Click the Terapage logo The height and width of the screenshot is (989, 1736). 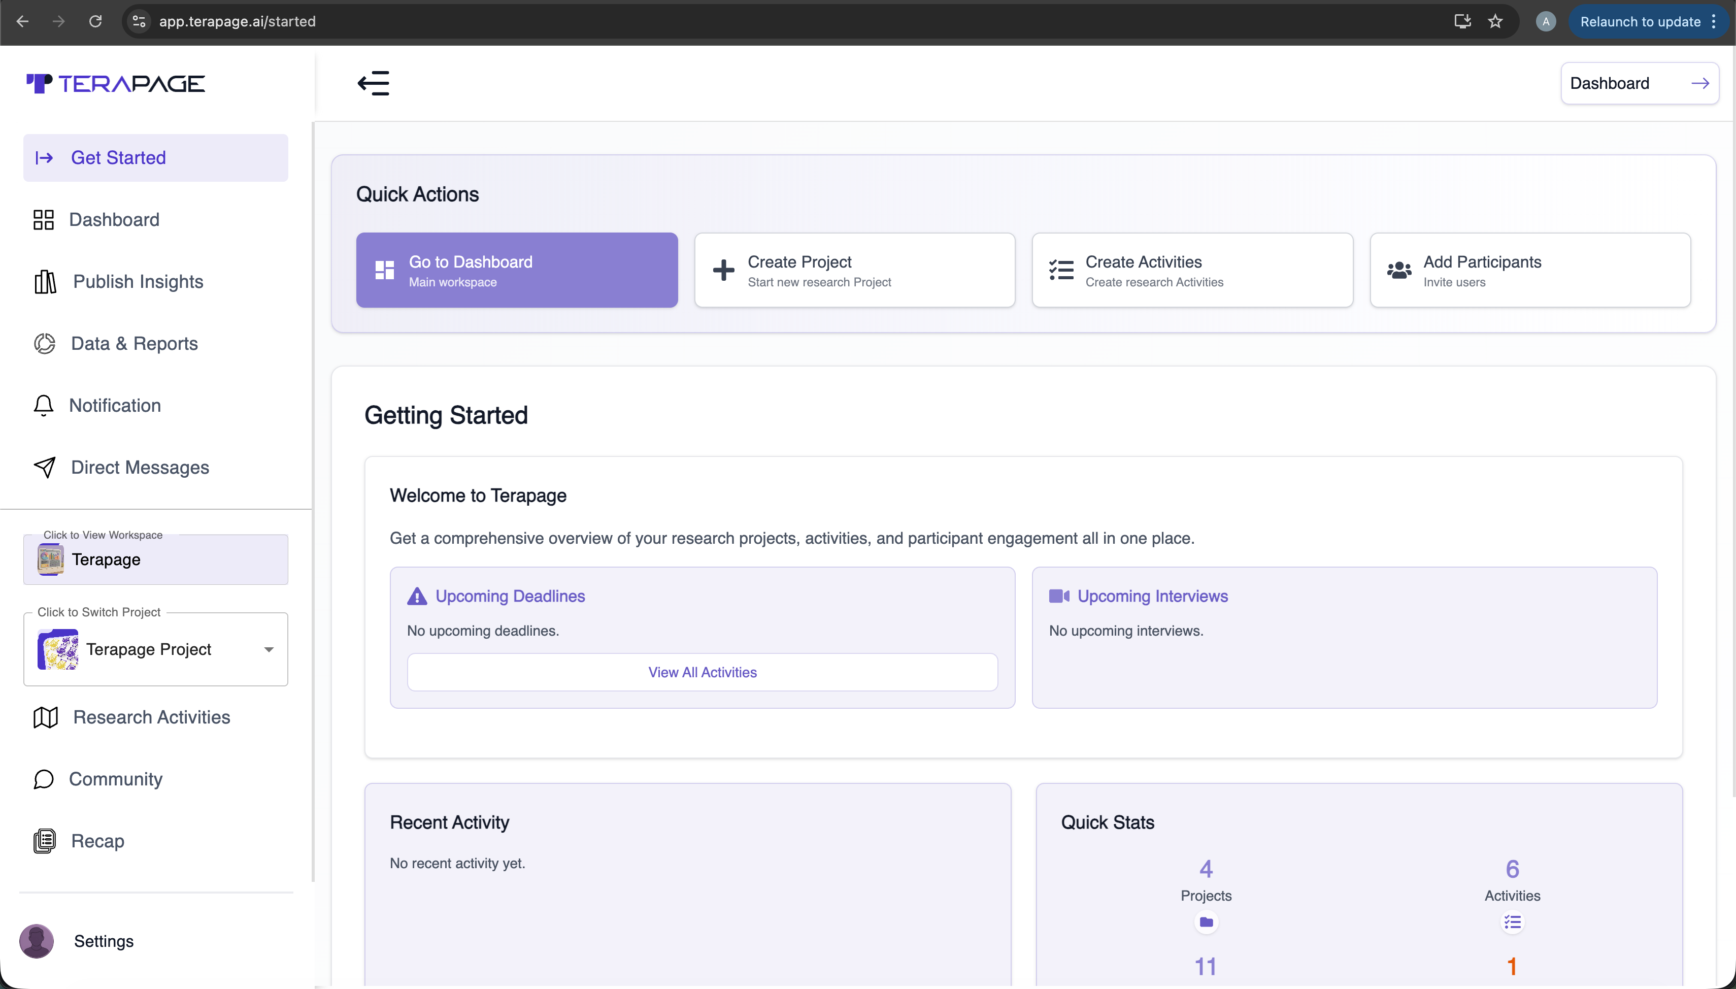point(115,84)
